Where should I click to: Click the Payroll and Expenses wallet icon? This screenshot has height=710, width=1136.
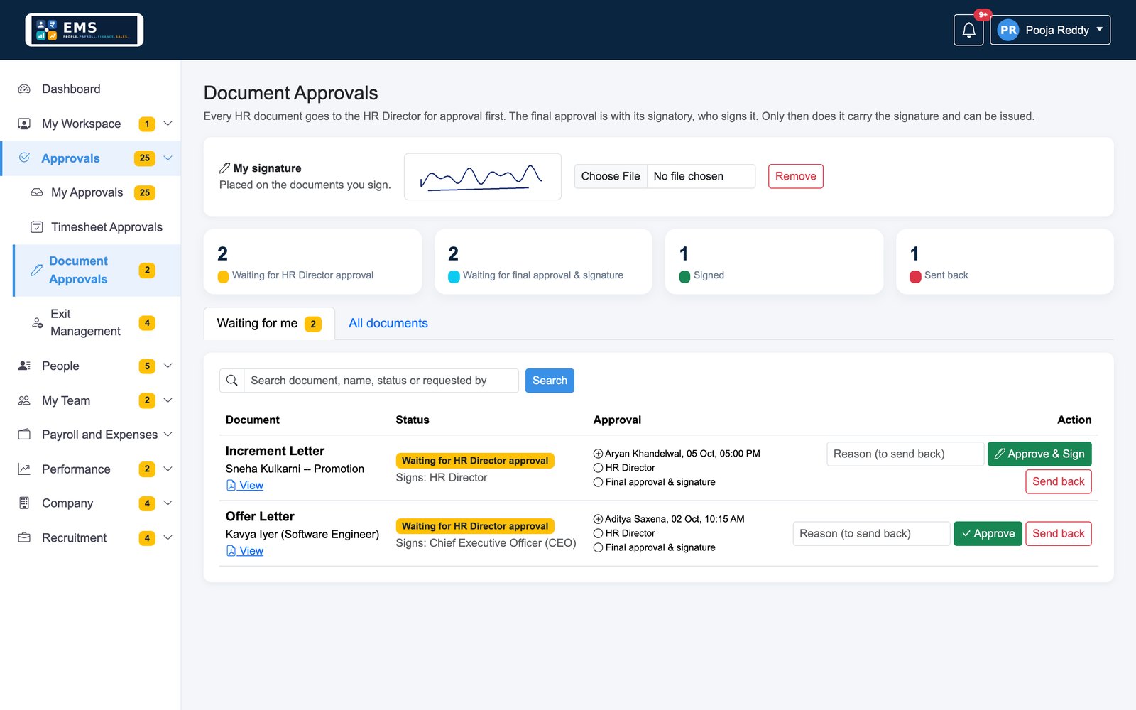click(24, 435)
